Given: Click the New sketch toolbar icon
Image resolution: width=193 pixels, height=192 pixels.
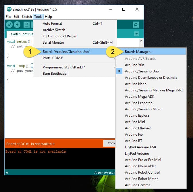Looking at the screenshot, I should coord(26,25).
